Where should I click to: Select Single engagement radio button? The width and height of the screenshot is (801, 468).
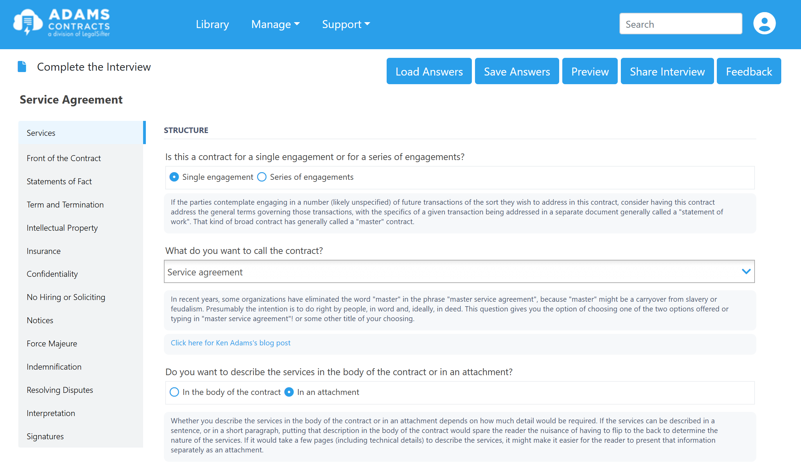175,177
